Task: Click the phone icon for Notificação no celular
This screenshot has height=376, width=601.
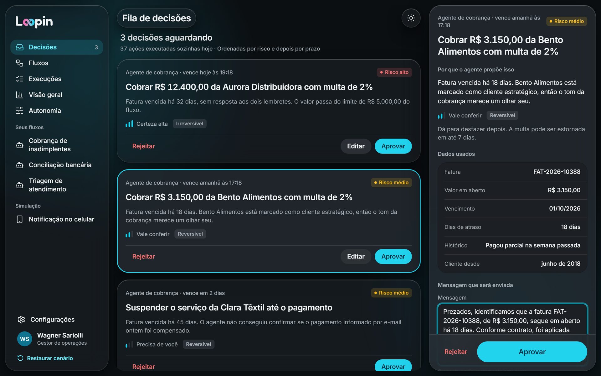Action: pos(20,219)
